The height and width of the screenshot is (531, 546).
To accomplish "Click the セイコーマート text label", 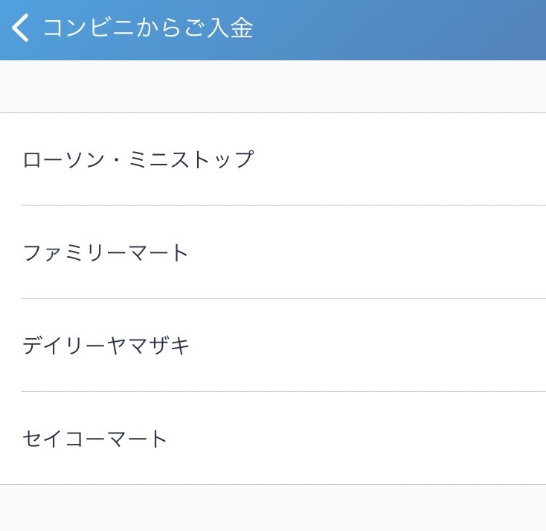I will tap(94, 439).
